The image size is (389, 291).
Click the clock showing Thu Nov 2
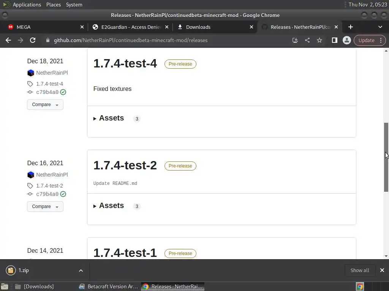[x=368, y=5]
